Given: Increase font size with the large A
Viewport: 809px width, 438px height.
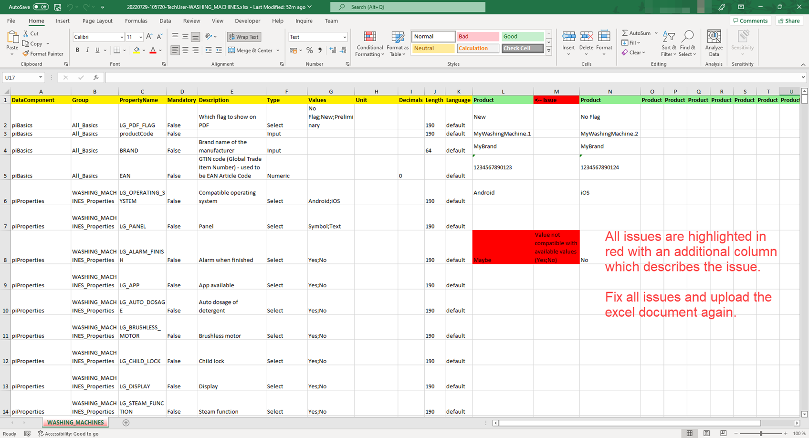Looking at the screenshot, I should tap(149, 37).
